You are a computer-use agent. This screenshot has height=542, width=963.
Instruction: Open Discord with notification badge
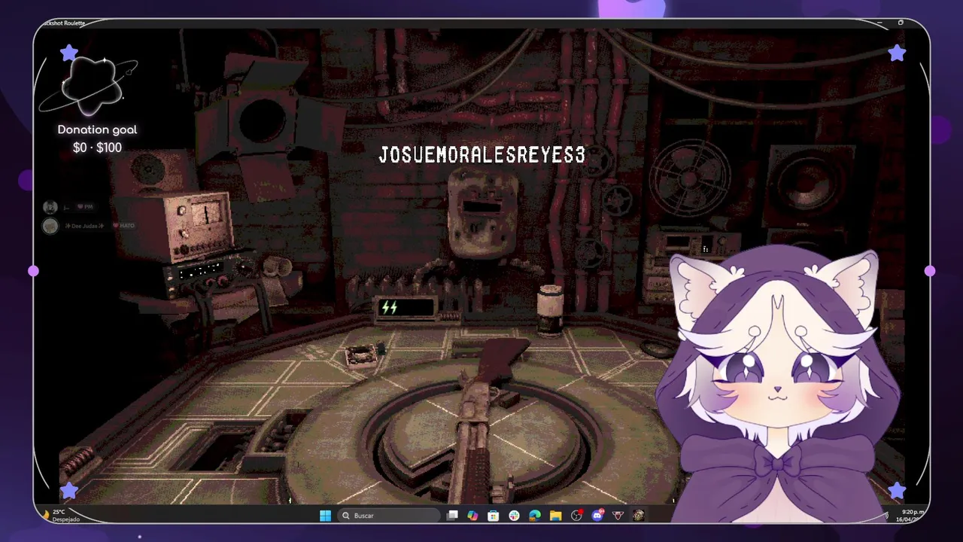tap(597, 516)
